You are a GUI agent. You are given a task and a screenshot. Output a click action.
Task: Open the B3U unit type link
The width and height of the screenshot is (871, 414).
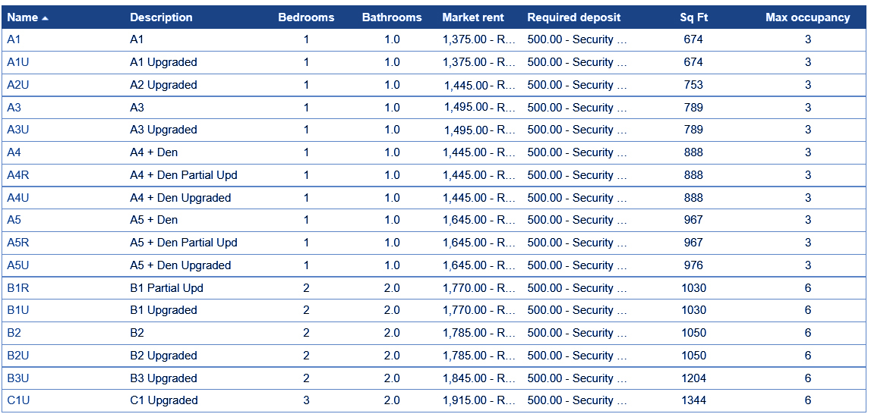pos(18,378)
